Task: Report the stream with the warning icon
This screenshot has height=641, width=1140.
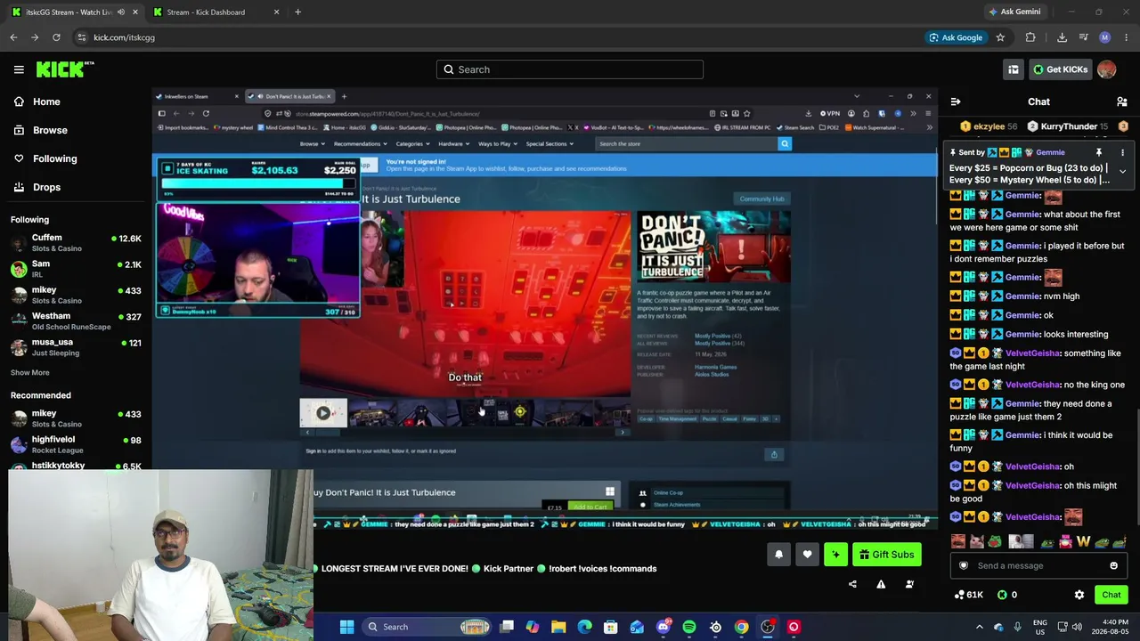Action: click(x=881, y=584)
